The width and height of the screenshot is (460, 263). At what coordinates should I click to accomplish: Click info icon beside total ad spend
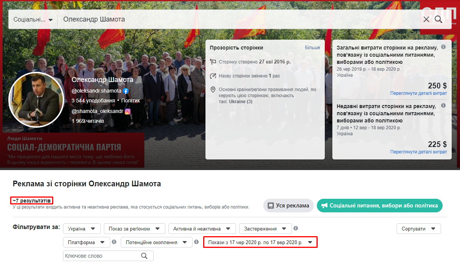[443, 47]
